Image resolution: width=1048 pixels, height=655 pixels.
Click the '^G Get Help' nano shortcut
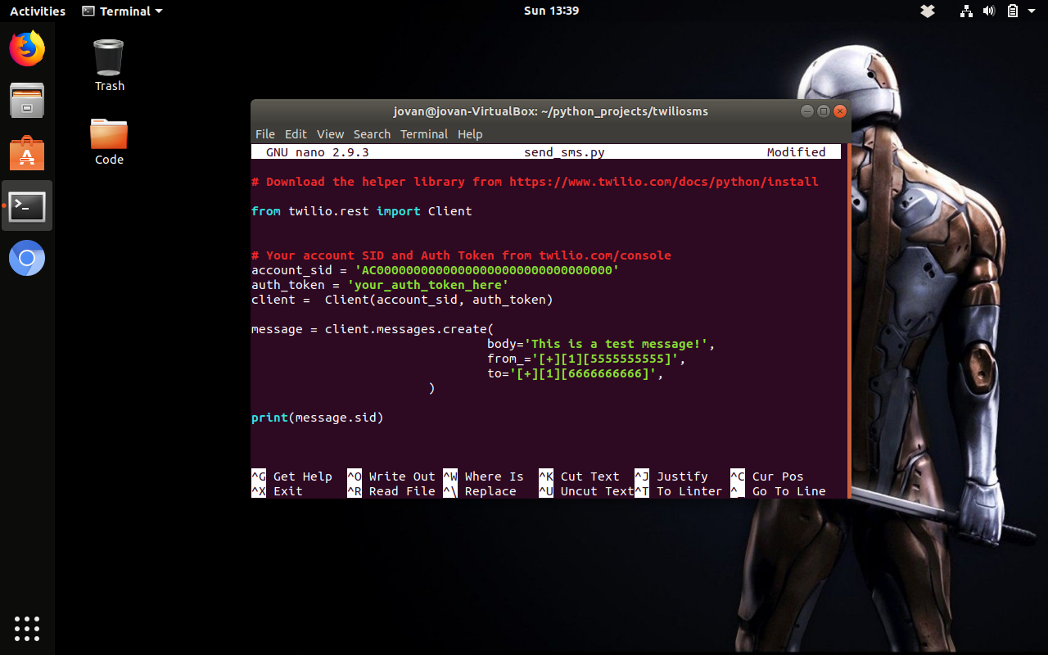(x=292, y=477)
